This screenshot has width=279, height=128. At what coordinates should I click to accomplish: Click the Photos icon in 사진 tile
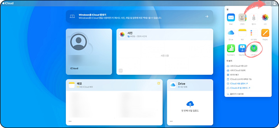click(x=122, y=34)
